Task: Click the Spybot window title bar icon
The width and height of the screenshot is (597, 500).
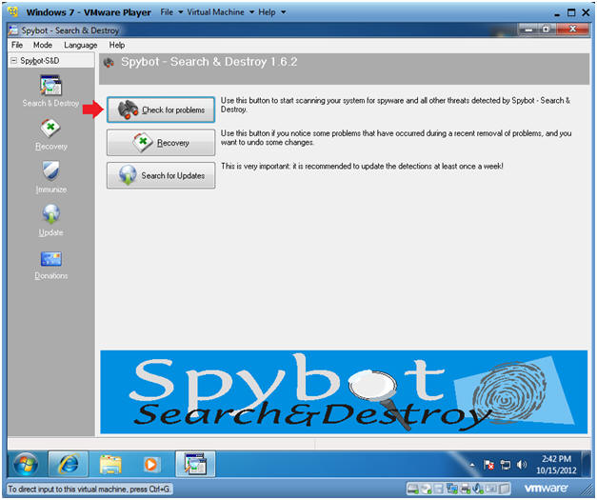Action: [x=13, y=30]
